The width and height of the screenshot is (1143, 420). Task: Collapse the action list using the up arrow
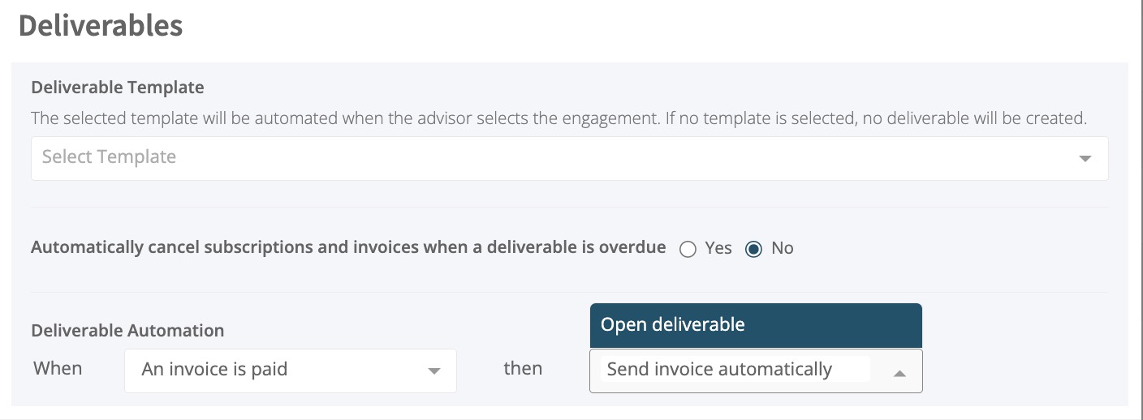899,373
